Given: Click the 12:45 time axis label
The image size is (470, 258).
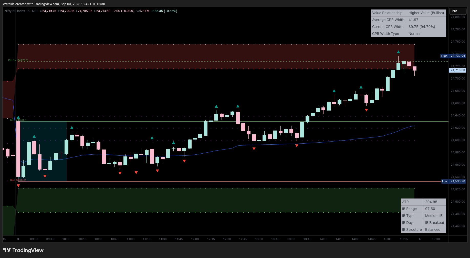Looking at the screenshot, I should point(243,239).
